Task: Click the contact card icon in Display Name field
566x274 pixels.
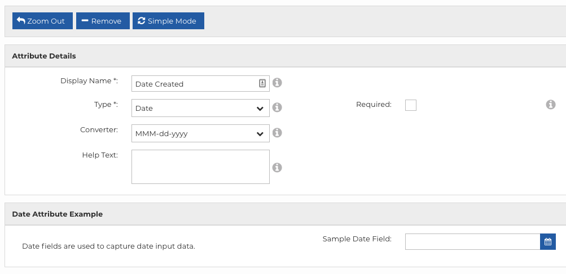Action: 262,83
